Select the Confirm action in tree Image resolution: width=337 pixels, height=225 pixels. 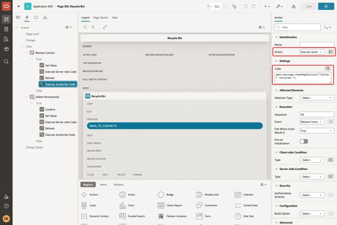(50, 109)
